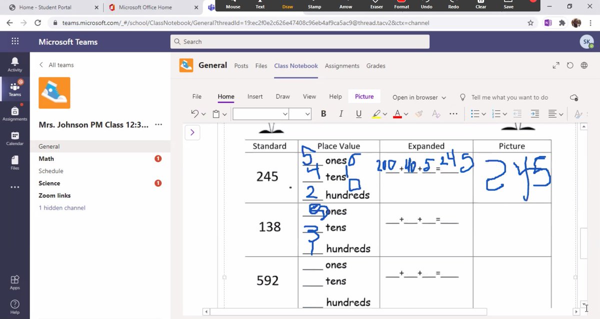
Task: Reload the Class Notebook tab
Action: 570,65
